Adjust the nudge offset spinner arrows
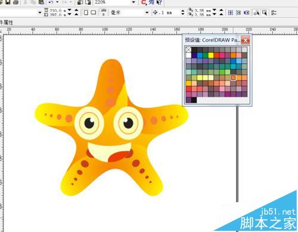 [x=183, y=13]
